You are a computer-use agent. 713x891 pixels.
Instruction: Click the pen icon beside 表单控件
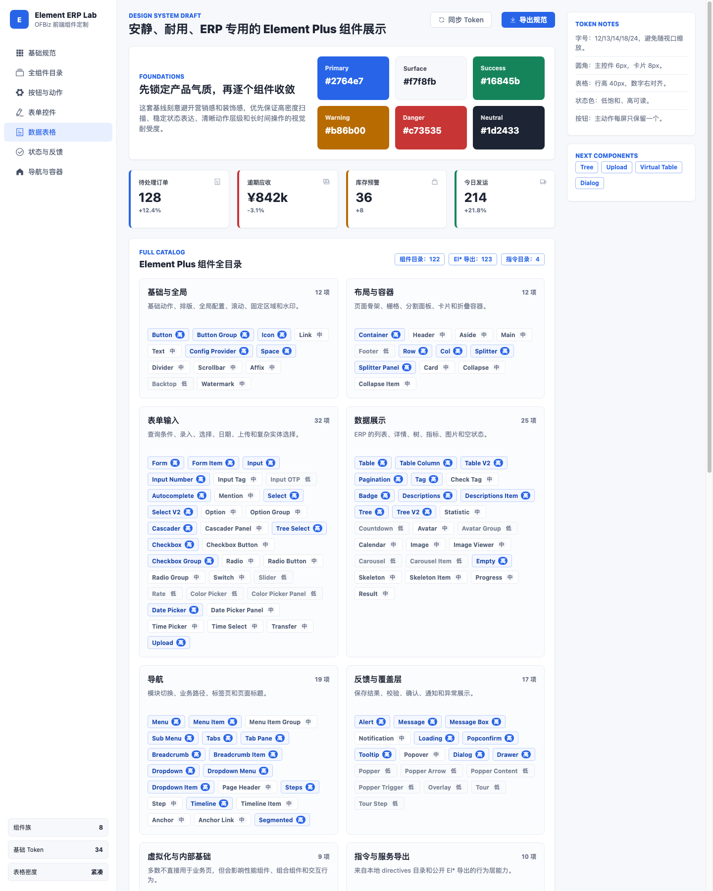(20, 112)
